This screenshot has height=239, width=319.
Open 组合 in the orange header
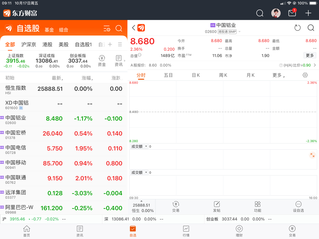64,30
